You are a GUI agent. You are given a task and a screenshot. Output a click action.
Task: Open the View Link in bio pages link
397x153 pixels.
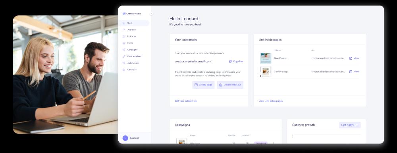pyautogui.click(x=271, y=101)
